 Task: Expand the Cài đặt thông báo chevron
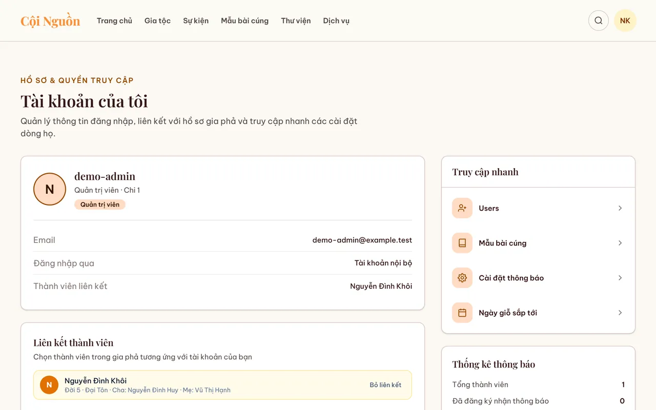[x=620, y=278]
